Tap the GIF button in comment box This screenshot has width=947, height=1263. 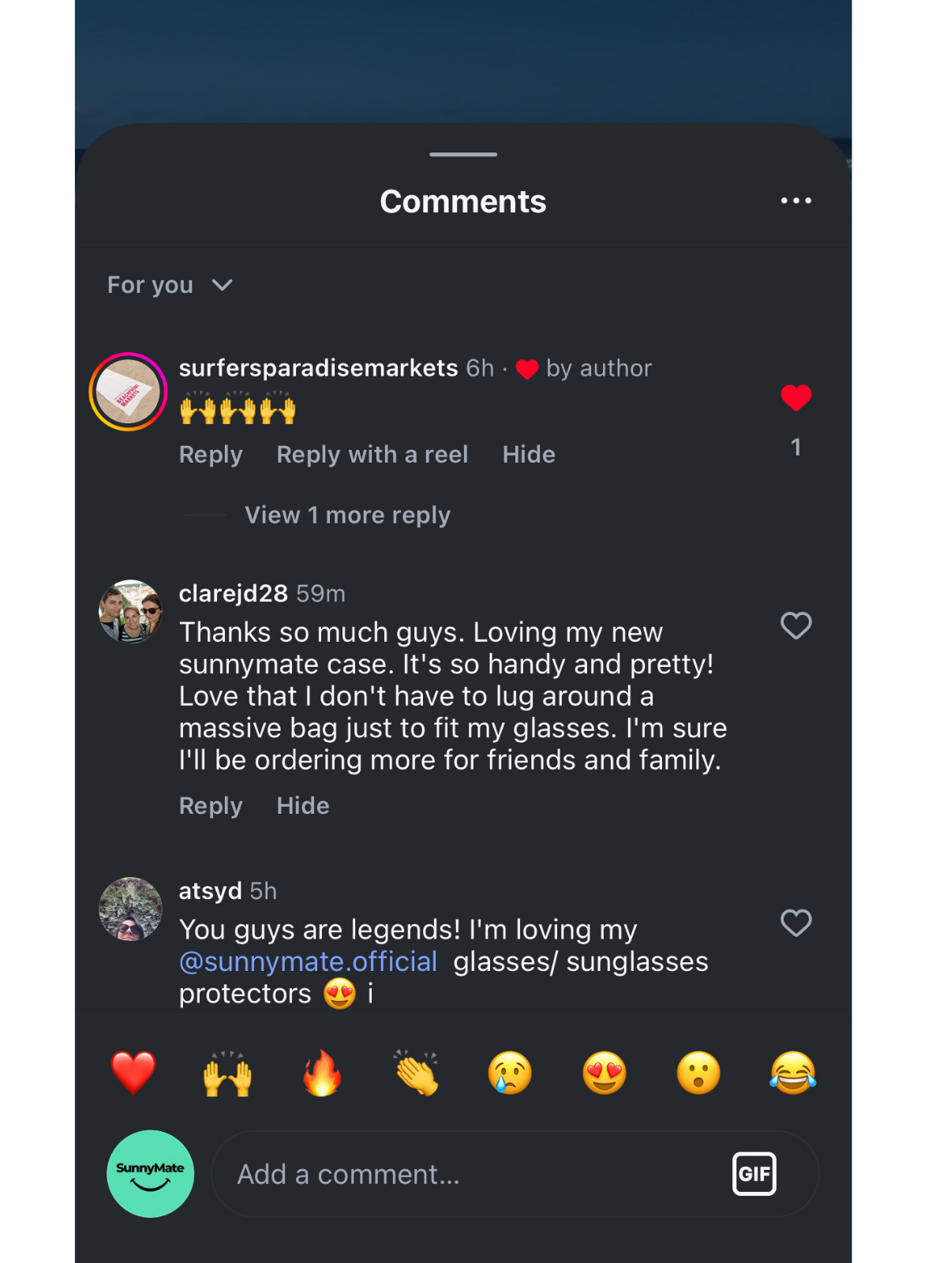coord(754,1174)
